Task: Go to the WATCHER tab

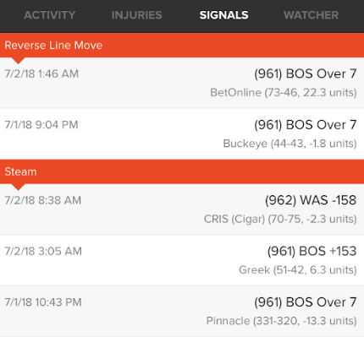Action: [x=311, y=15]
